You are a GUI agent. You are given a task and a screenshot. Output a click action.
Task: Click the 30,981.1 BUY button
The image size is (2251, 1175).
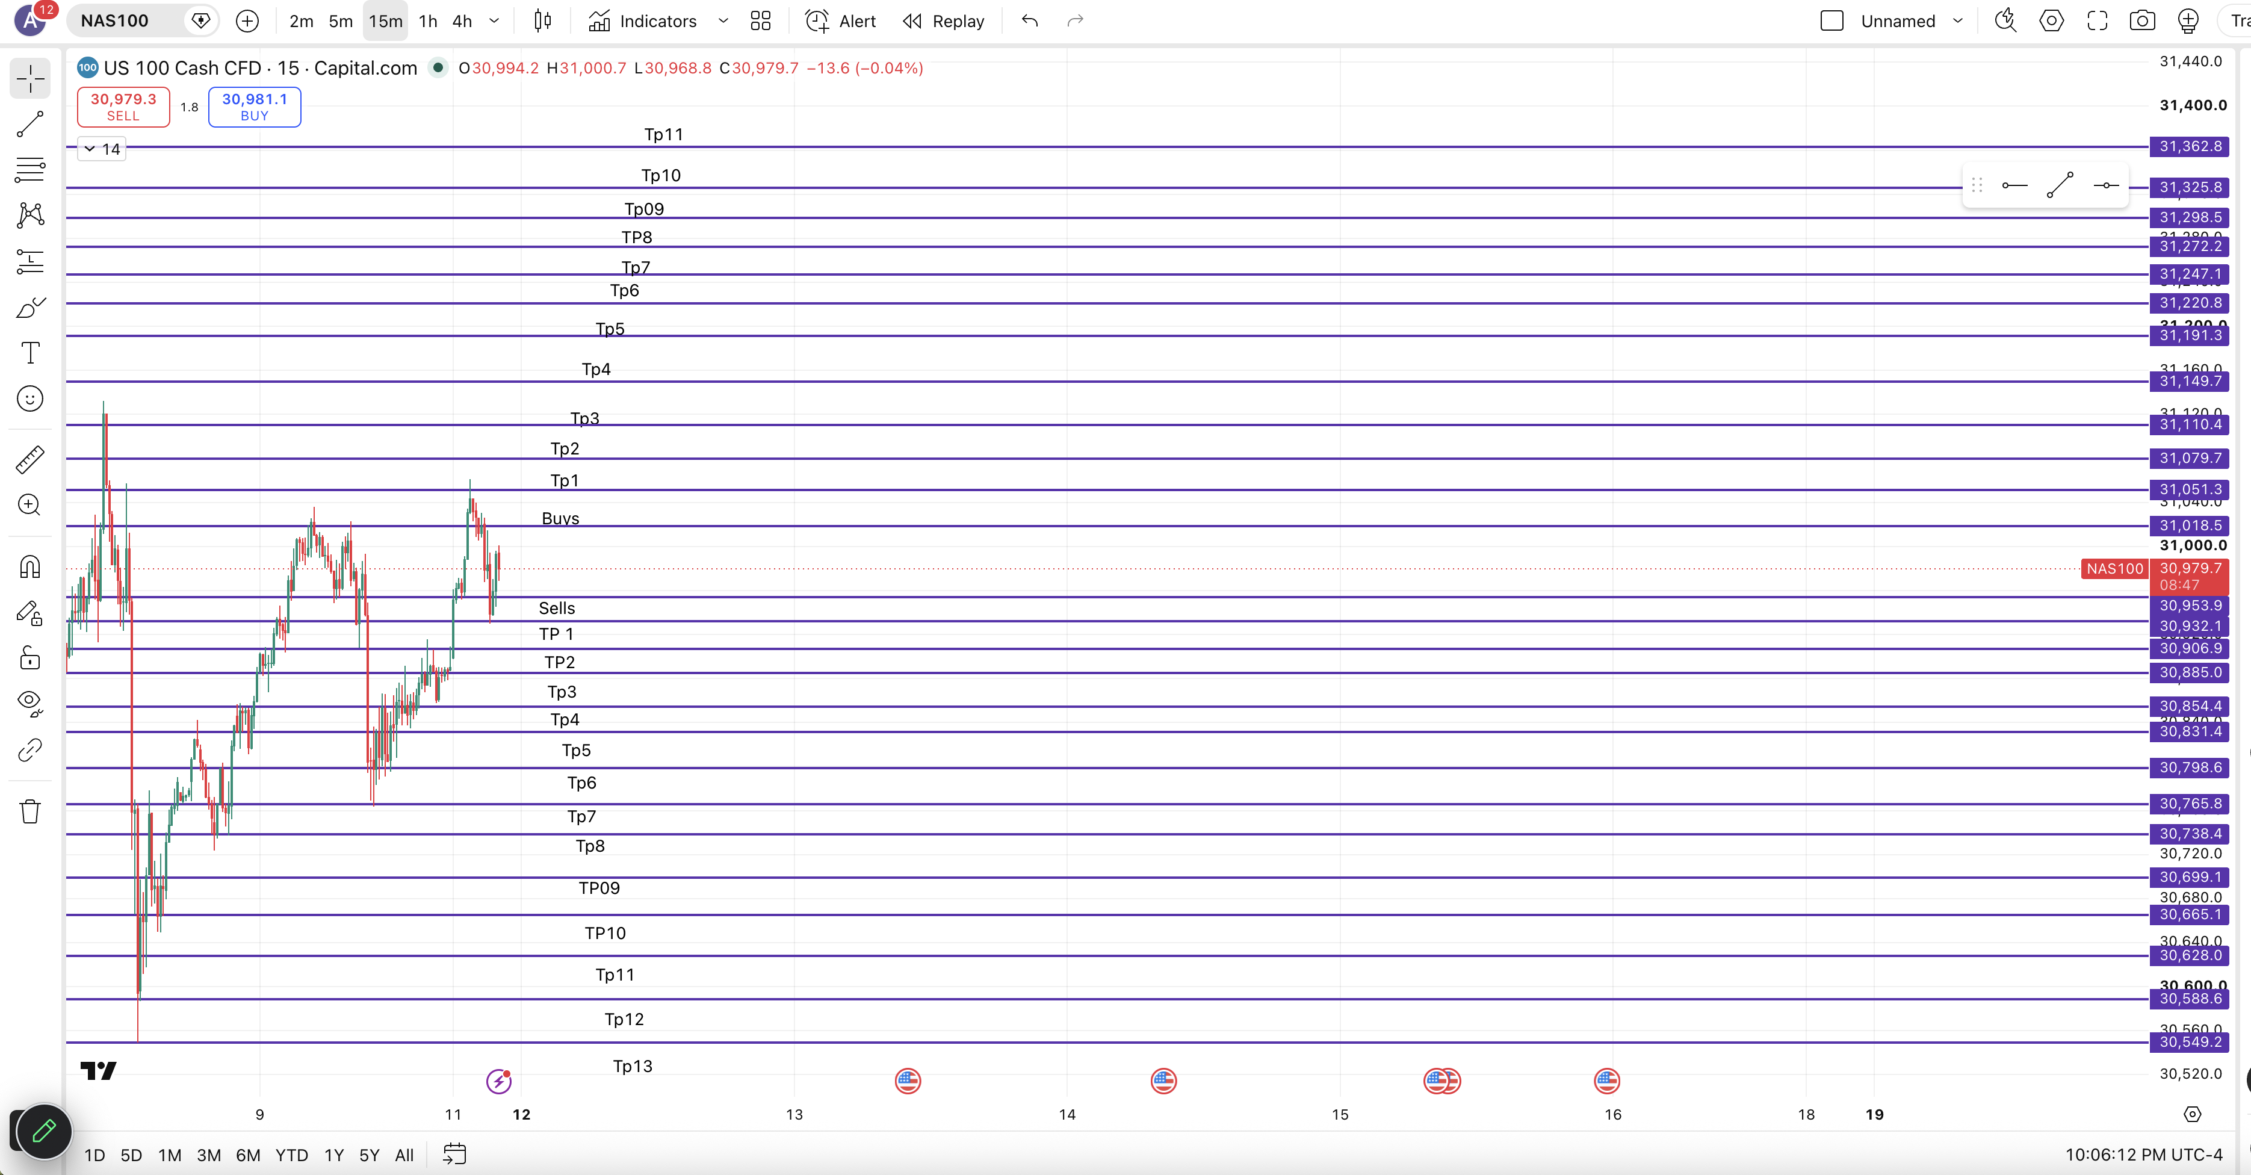(254, 107)
